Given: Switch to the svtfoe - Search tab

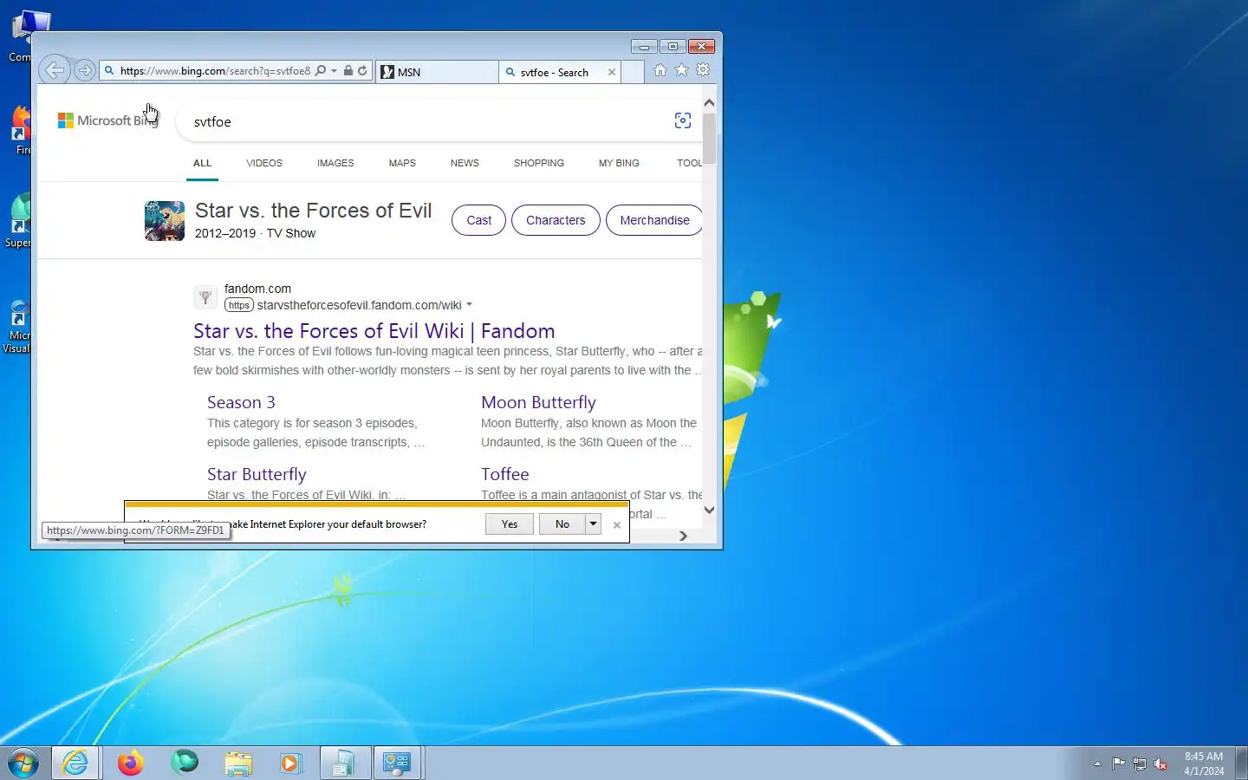Looking at the screenshot, I should (555, 72).
